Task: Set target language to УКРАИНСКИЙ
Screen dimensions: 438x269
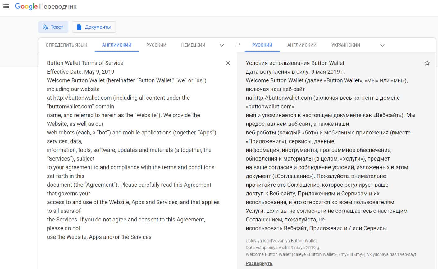Action: 346,45
